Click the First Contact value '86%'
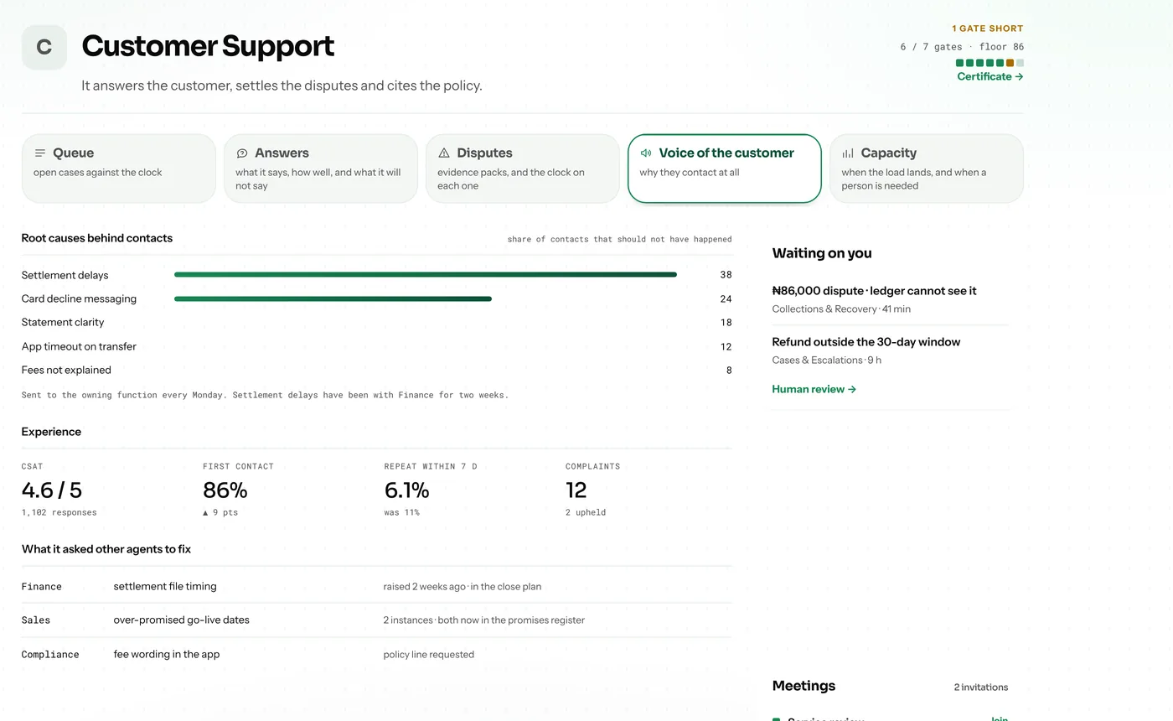Image resolution: width=1173 pixels, height=721 pixels. [x=225, y=490]
